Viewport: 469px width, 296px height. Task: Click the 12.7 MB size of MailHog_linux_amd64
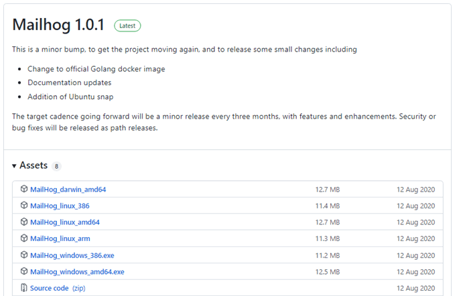(328, 222)
